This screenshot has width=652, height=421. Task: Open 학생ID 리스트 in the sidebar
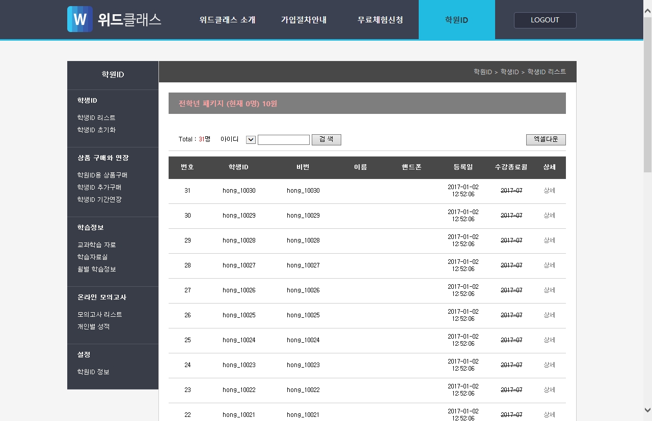pyautogui.click(x=96, y=117)
